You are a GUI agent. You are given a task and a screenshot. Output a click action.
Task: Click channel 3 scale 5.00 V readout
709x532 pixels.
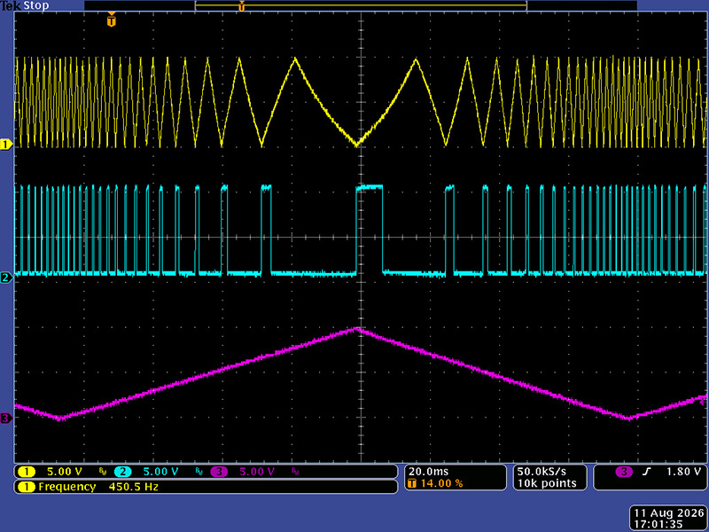pos(257,472)
